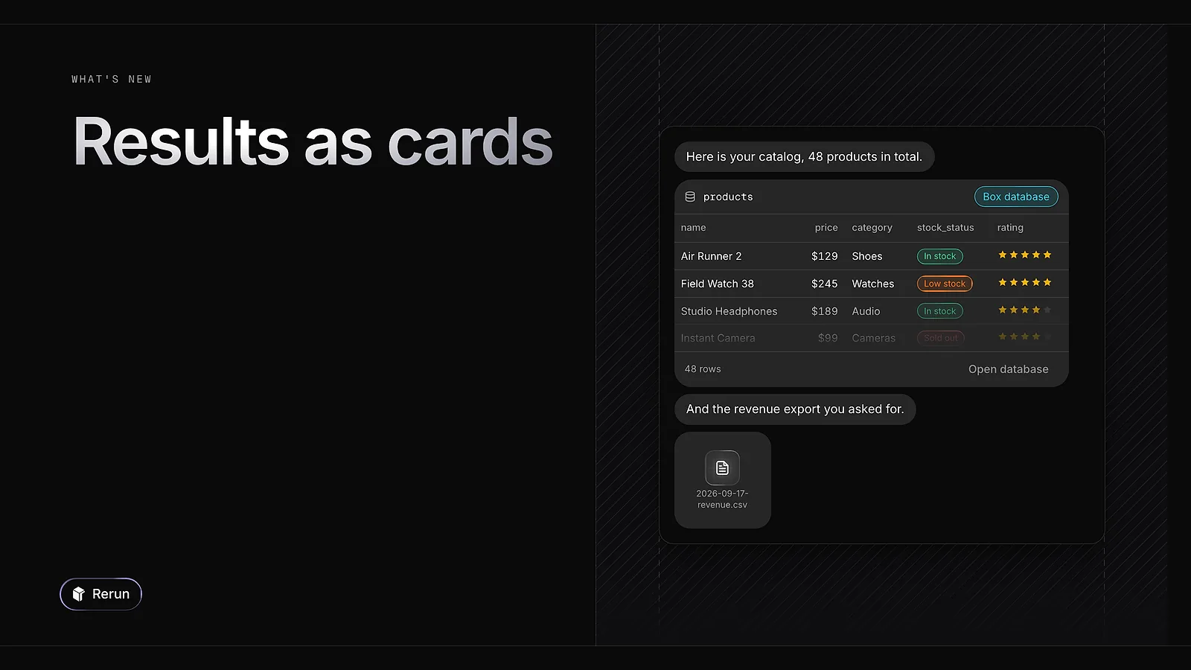Click the WHAT'S NEW label
1191x670 pixels.
(112, 79)
